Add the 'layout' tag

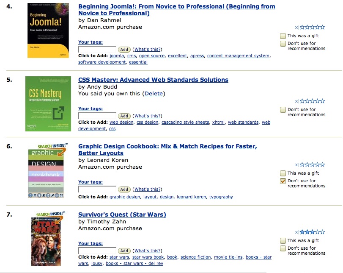click(x=150, y=197)
